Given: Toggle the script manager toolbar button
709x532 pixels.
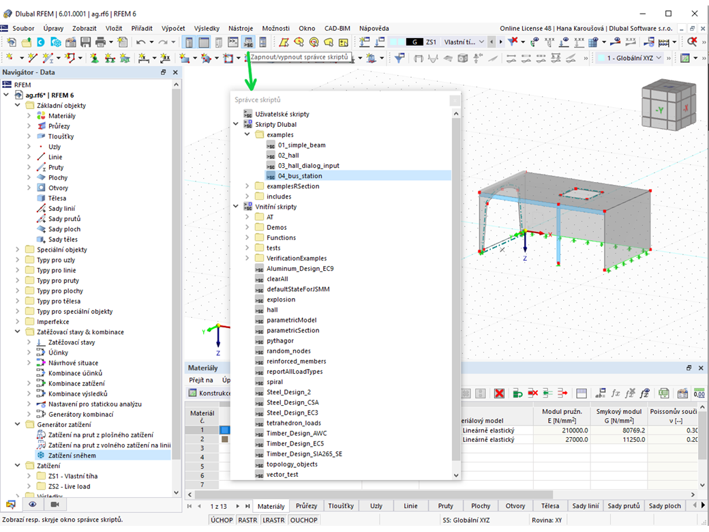Looking at the screenshot, I should tap(248, 42).
